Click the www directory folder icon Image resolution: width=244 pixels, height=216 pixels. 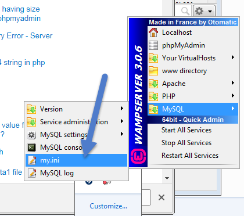tap(153, 71)
